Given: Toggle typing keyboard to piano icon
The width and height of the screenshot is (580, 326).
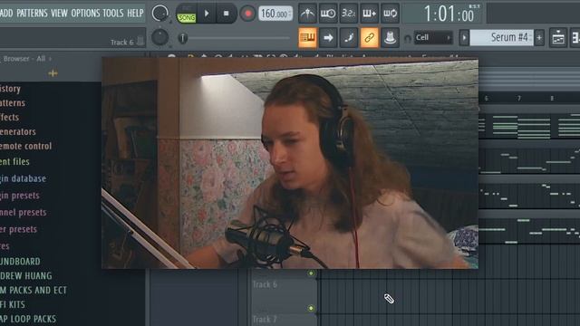Looking at the screenshot, I should [307, 38].
